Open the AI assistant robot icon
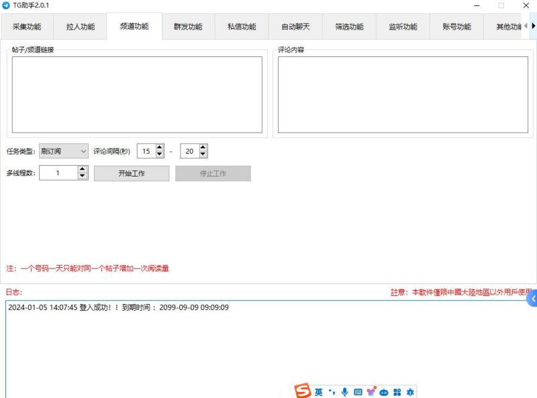The width and height of the screenshot is (537, 398). (x=384, y=392)
